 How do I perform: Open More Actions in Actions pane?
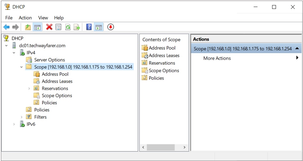(217, 58)
